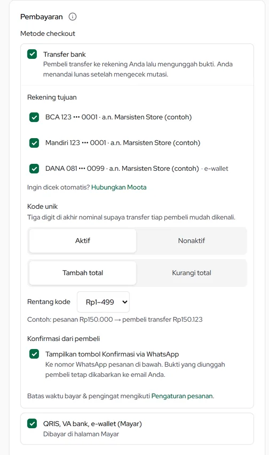The height and width of the screenshot is (455, 269).
Task: Click the 'Konfirmasi dari pembeli' heading
Action: [64, 339]
